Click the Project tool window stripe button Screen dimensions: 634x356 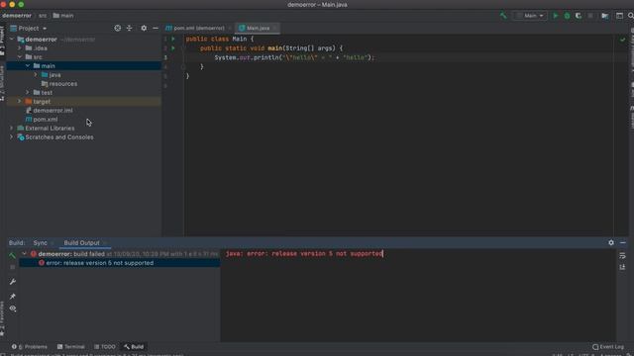coord(2,41)
